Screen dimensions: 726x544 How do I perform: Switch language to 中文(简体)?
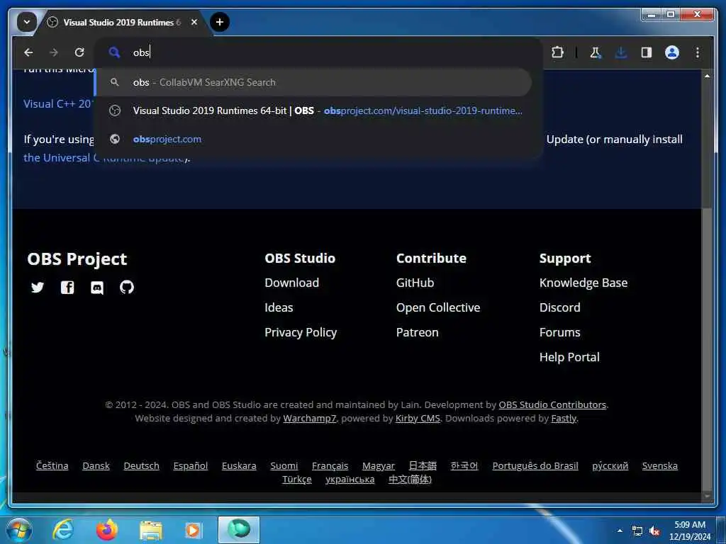(410, 480)
